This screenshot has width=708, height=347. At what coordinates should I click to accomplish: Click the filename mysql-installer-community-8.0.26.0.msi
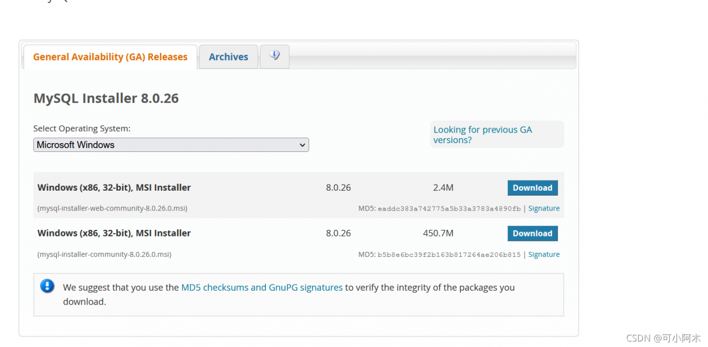coord(105,255)
